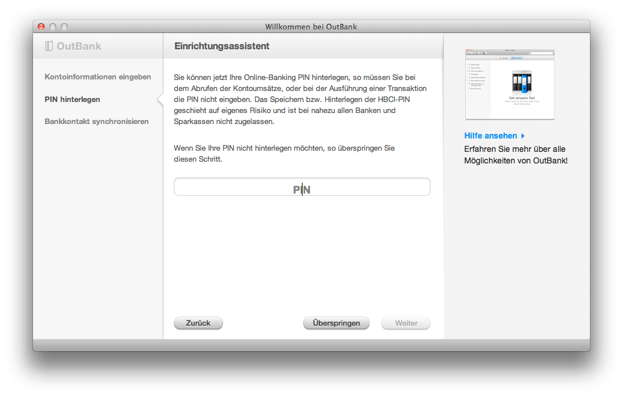The width and height of the screenshot is (623, 397).
Task: Click the Willkommen bei OutBank title
Action: 311,27
